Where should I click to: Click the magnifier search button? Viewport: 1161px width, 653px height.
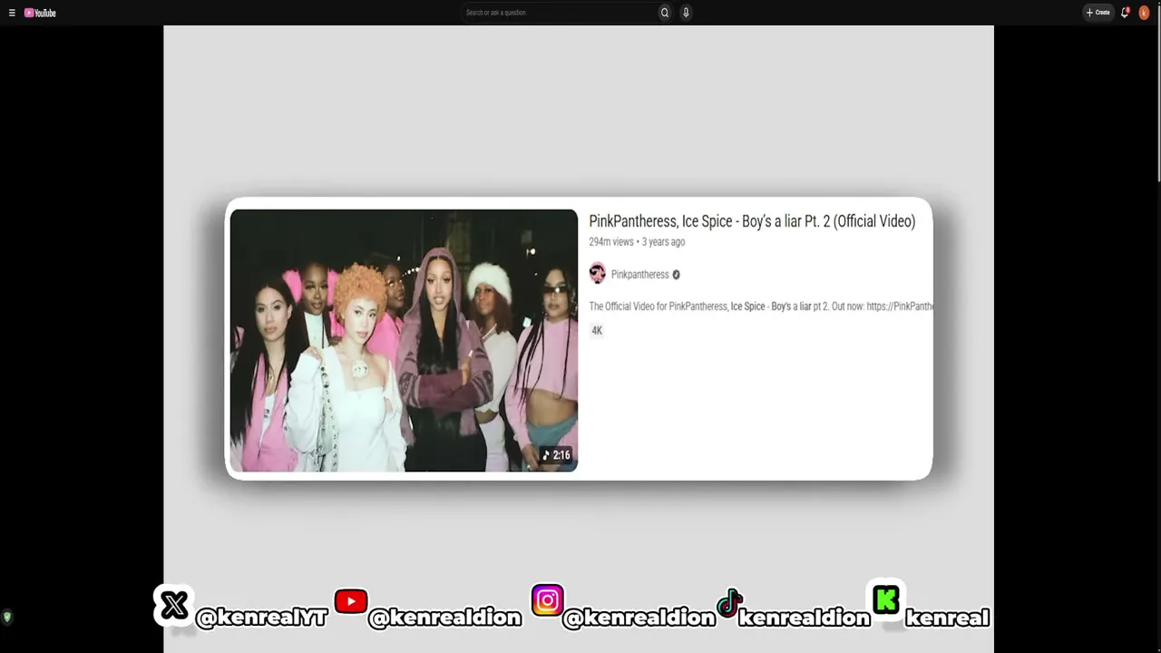click(x=665, y=13)
